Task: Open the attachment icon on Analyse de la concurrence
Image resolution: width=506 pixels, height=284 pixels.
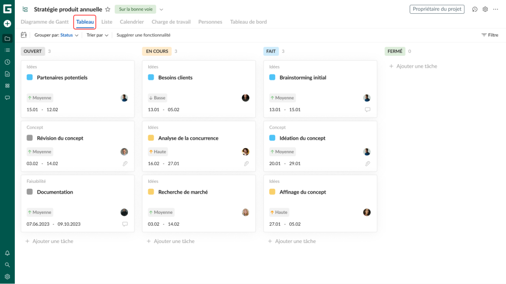Action: coord(246,164)
